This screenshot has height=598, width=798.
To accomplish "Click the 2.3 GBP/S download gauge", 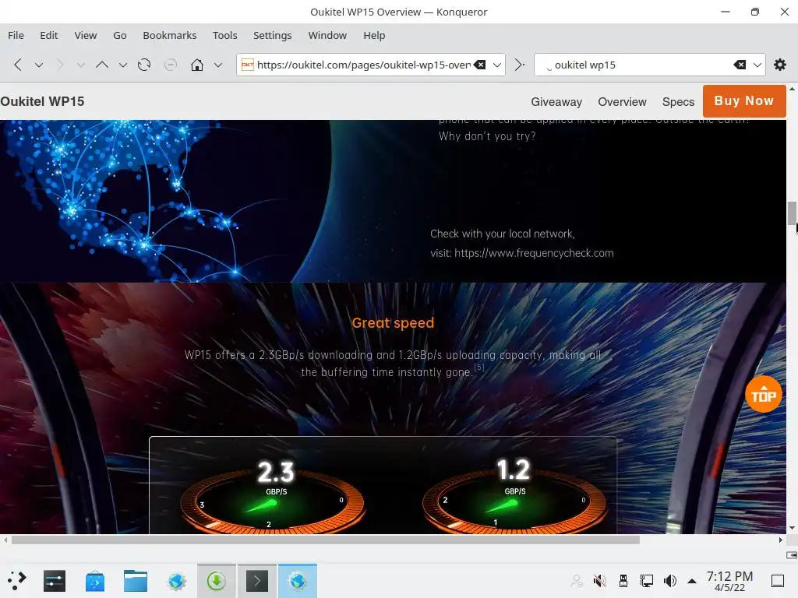I will [273, 496].
